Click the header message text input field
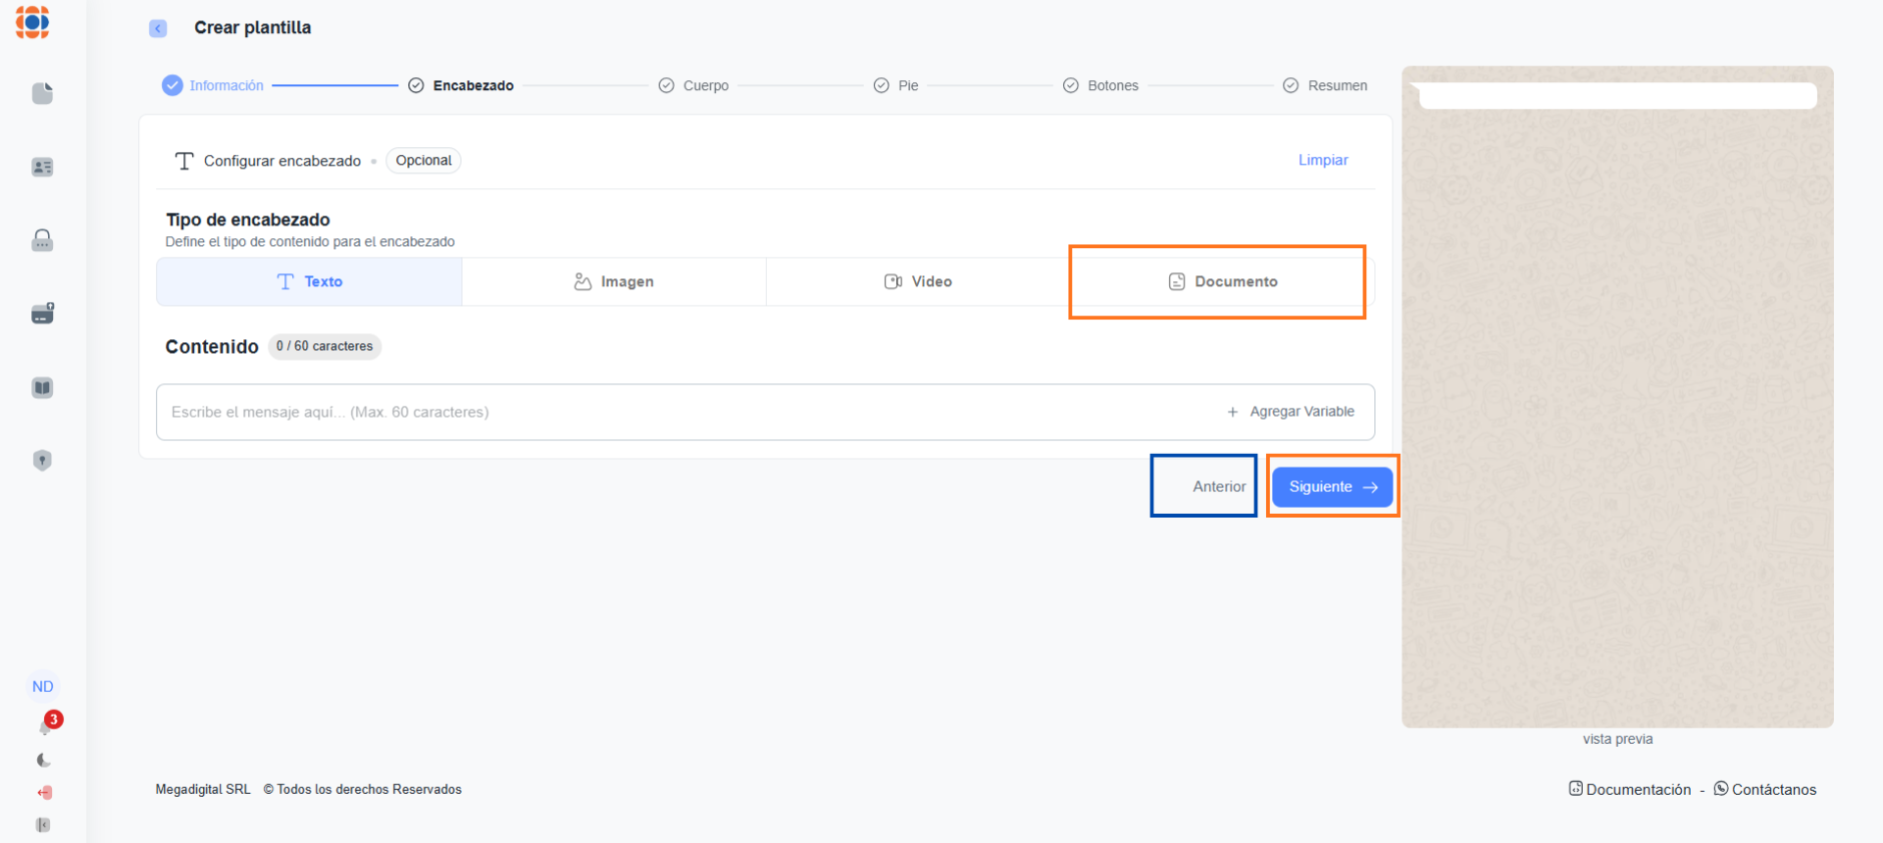Image resolution: width=1883 pixels, height=843 pixels. 687,412
